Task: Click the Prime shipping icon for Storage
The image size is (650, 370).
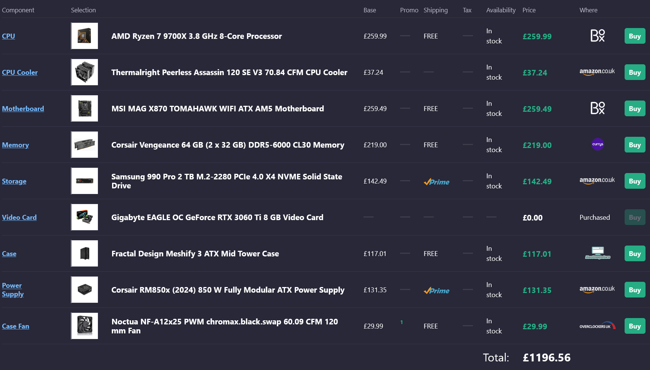Action: coord(436,182)
